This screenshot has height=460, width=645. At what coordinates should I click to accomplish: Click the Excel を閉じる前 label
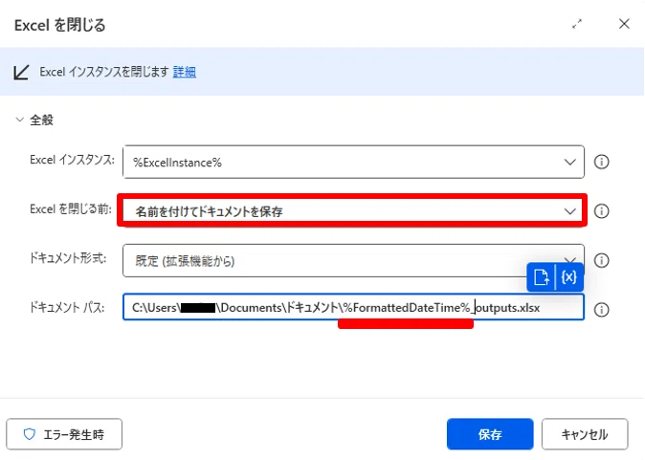click(x=71, y=208)
